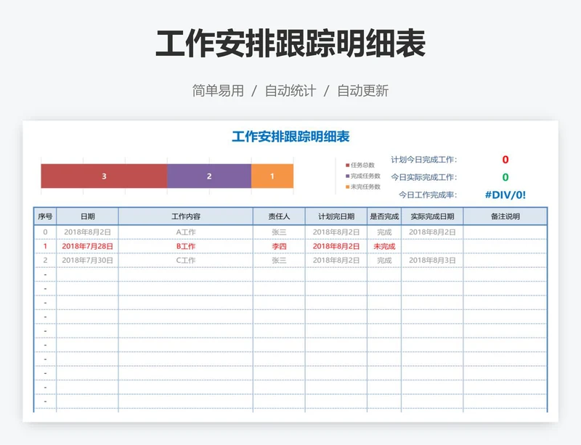Select the orange bar segment labeled 1
This screenshot has height=445, width=581.
pyautogui.click(x=272, y=176)
